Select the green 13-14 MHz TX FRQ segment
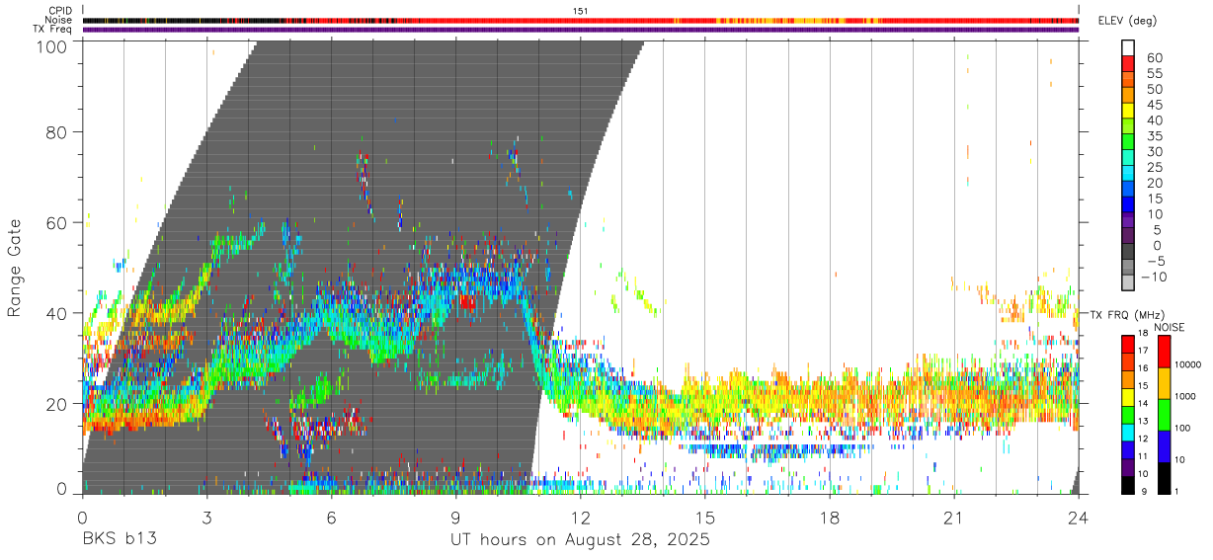 [1128, 415]
